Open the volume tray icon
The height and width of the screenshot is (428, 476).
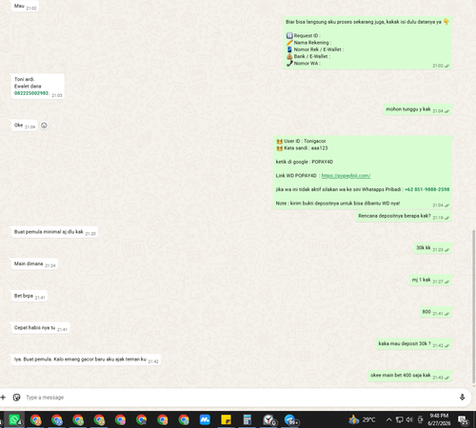click(x=409, y=419)
